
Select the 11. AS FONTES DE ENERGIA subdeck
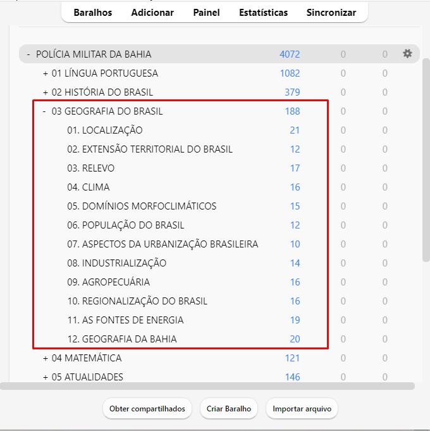coord(125,320)
